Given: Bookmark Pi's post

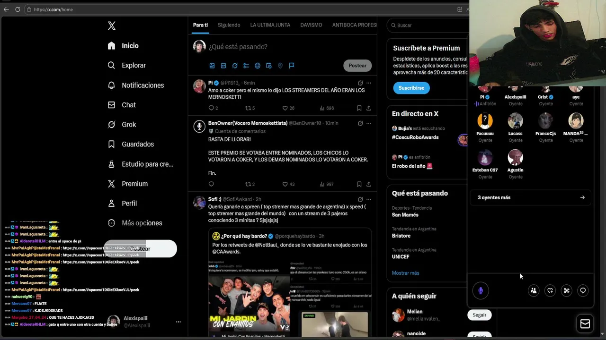Looking at the screenshot, I should click(359, 108).
